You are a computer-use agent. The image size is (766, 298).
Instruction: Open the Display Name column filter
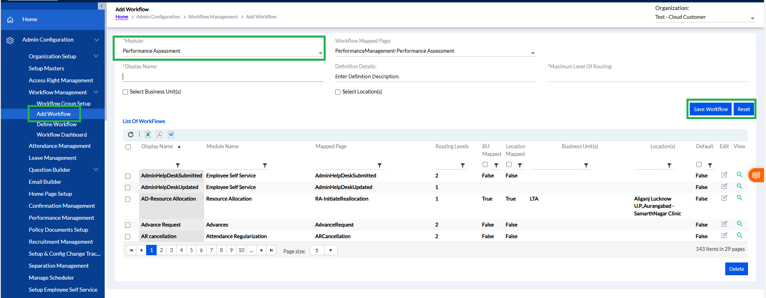[178, 165]
